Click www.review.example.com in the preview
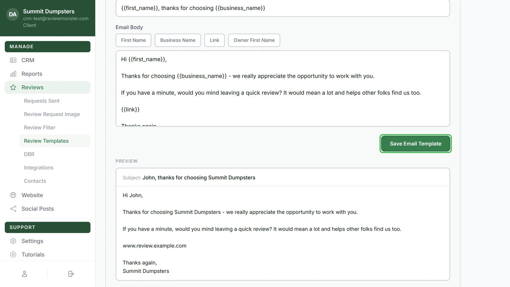Viewport: 510px width, 287px height. click(x=155, y=246)
